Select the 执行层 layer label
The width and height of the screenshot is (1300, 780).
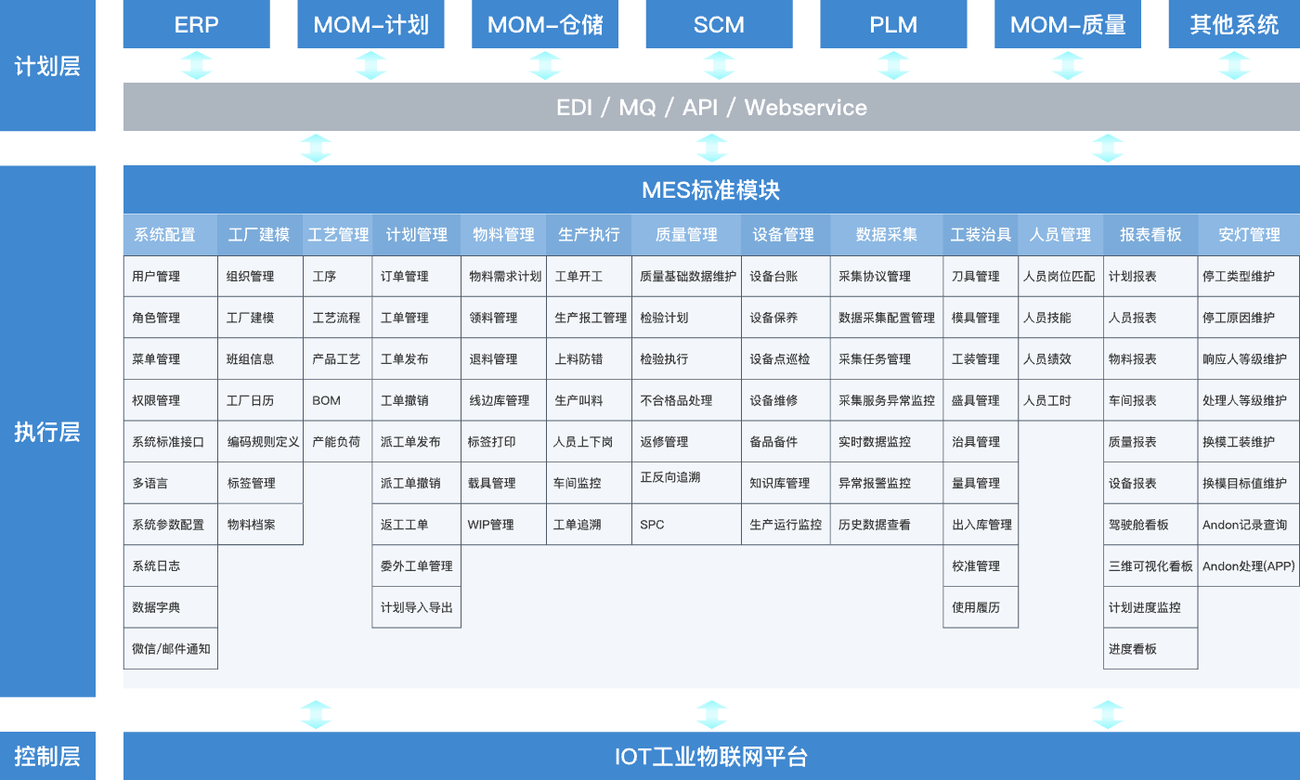(47, 432)
